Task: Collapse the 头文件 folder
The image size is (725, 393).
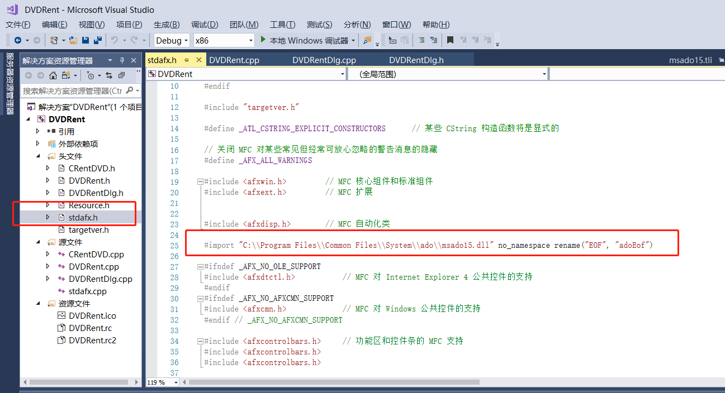Action: (x=38, y=156)
